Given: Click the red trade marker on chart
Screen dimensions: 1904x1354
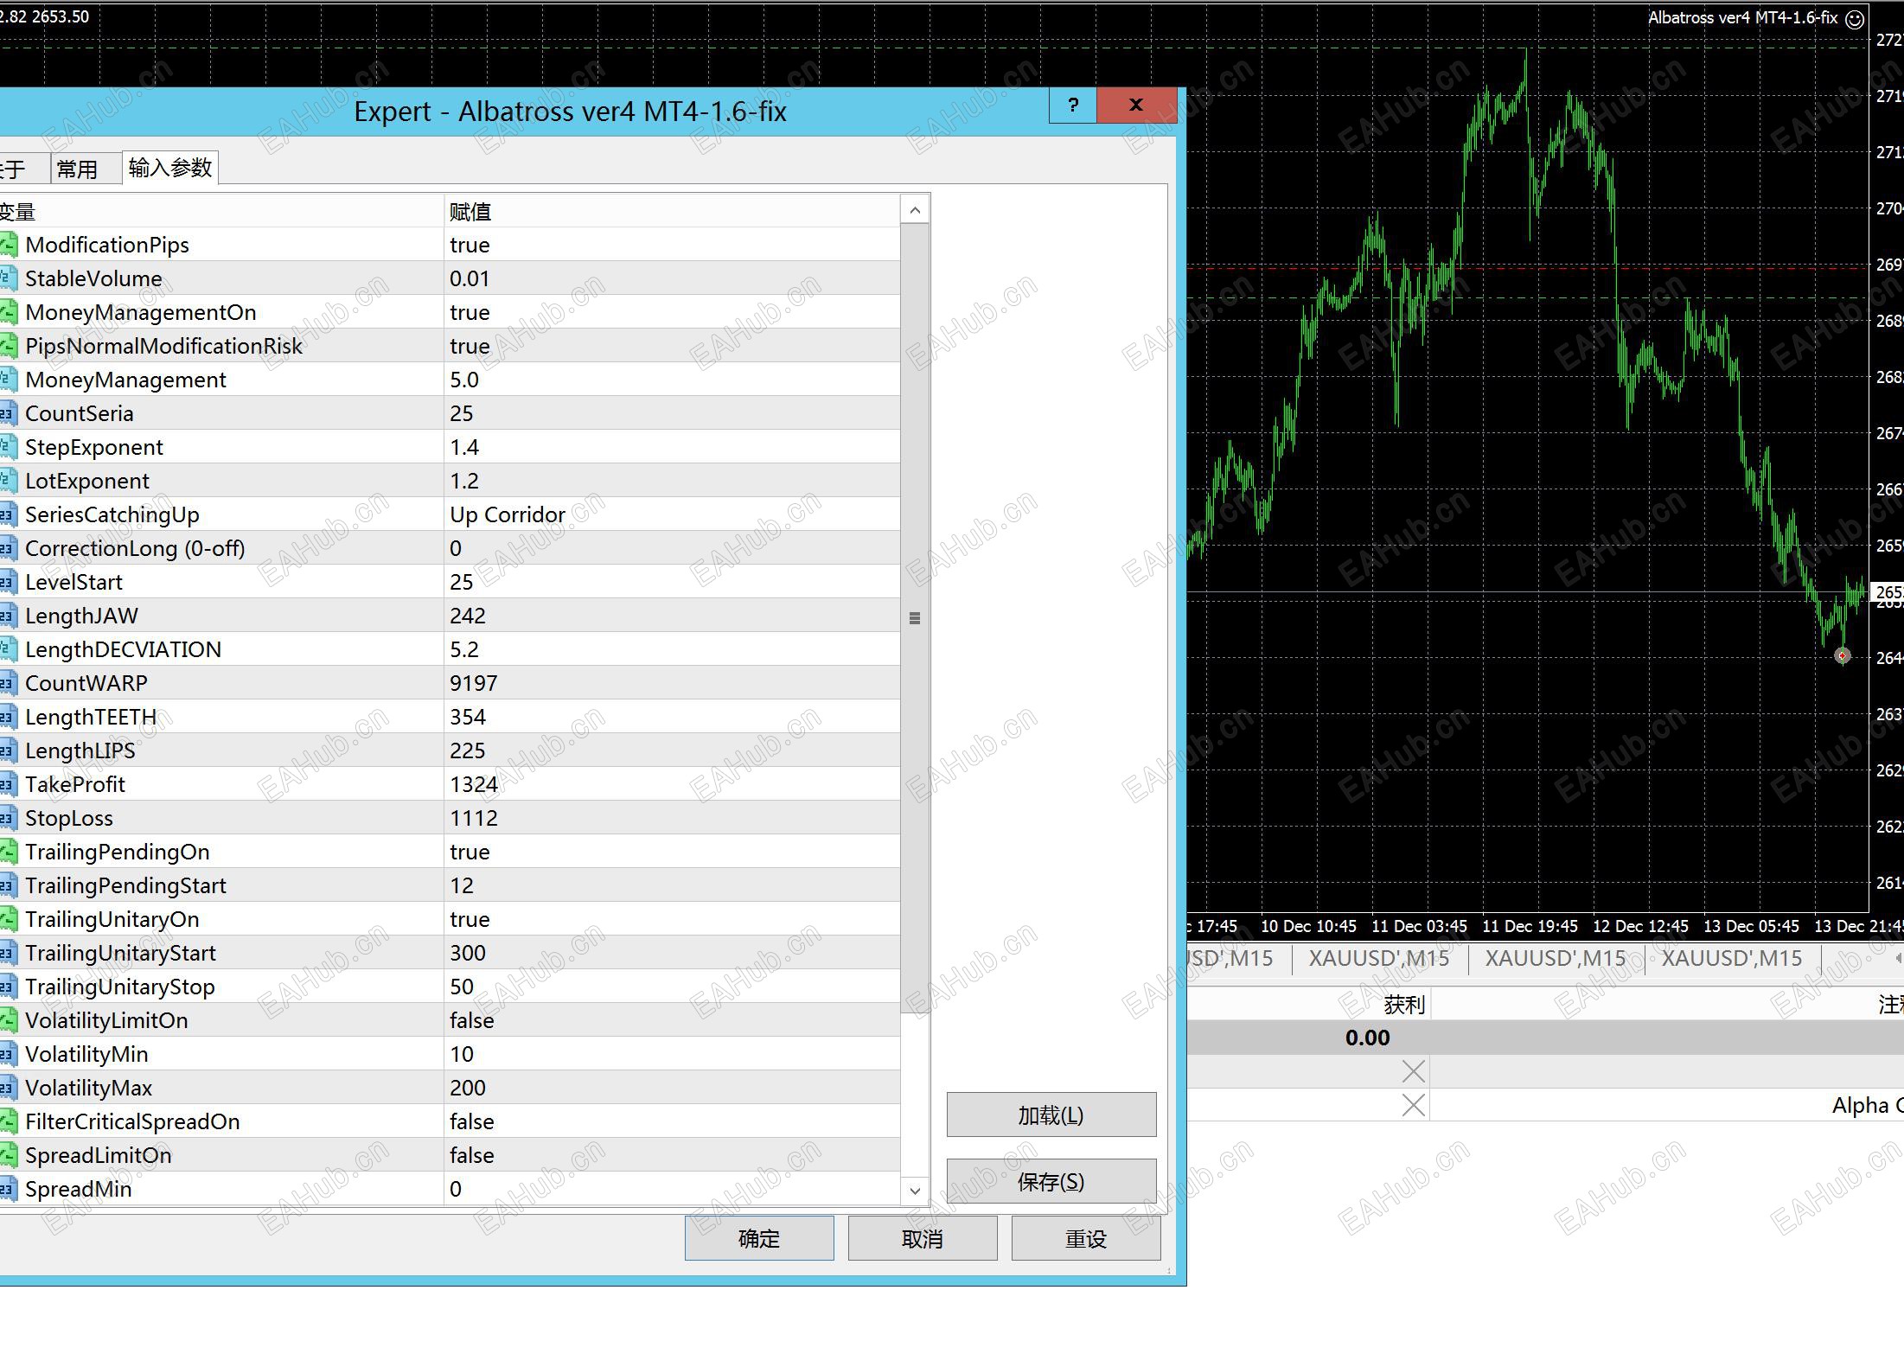Looking at the screenshot, I should pyautogui.click(x=1842, y=655).
